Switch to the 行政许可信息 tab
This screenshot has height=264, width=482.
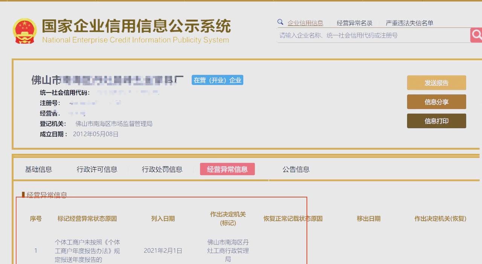coord(97,169)
